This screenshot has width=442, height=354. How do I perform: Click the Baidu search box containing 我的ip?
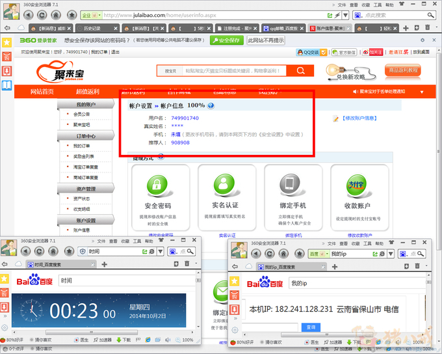[x=357, y=283]
